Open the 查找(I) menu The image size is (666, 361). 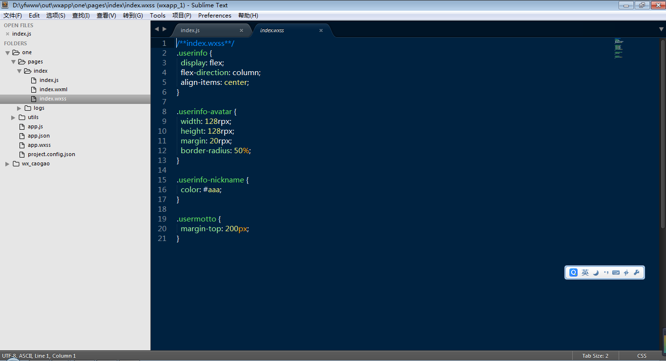(81, 16)
